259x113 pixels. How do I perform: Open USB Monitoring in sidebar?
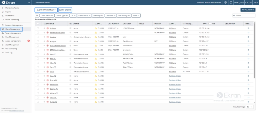(11, 49)
